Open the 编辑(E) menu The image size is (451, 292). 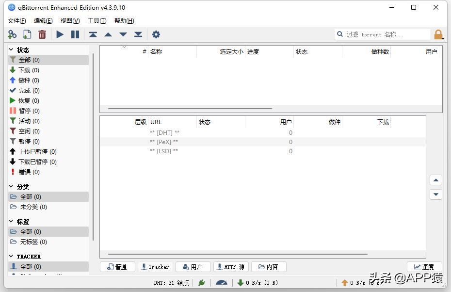pyautogui.click(x=43, y=21)
